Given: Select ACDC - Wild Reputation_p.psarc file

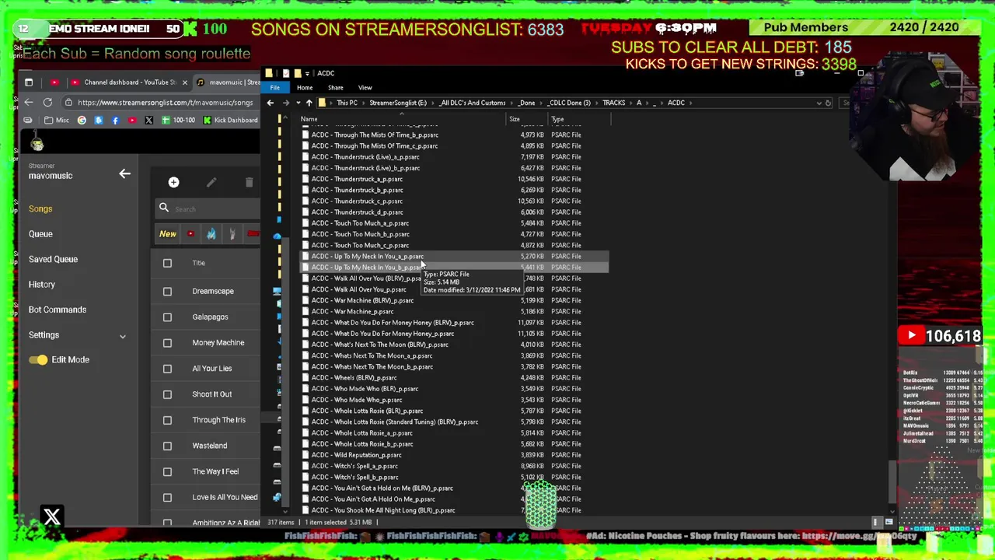Looking at the screenshot, I should (x=356, y=455).
